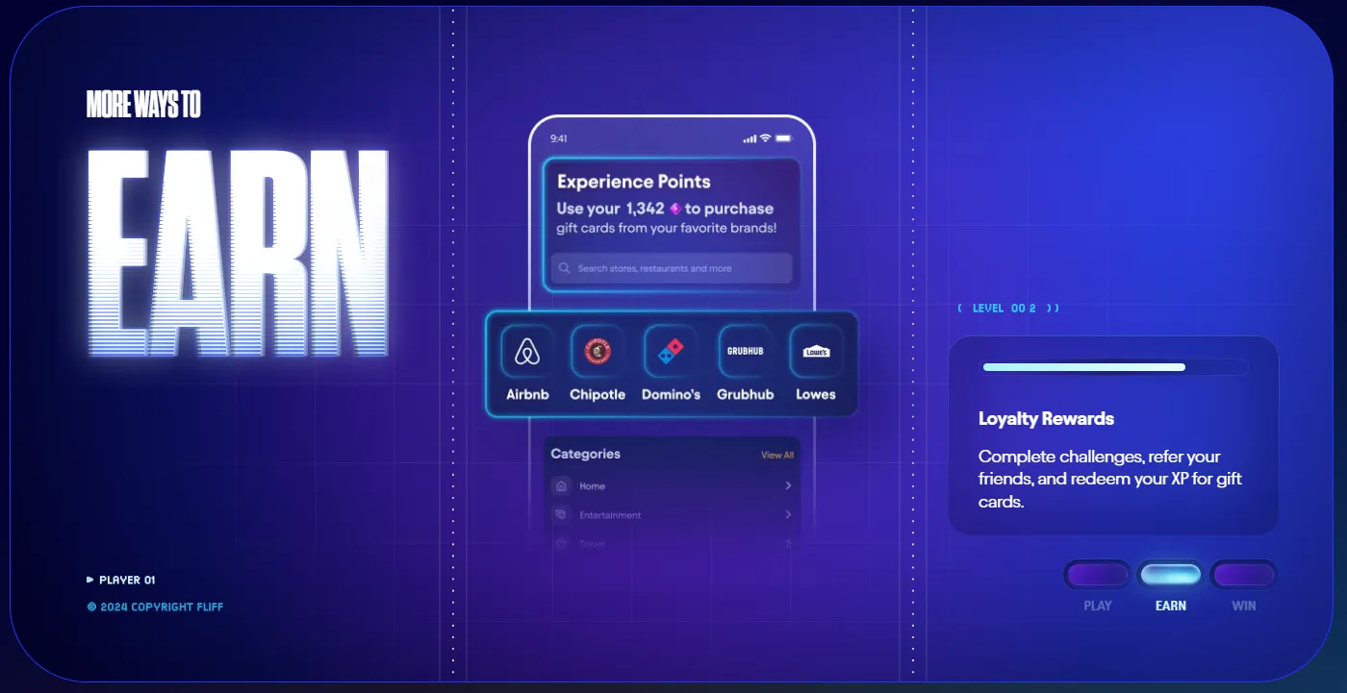The height and width of the screenshot is (693, 1347).
Task: Click the Chipotle label text
Action: (x=597, y=394)
